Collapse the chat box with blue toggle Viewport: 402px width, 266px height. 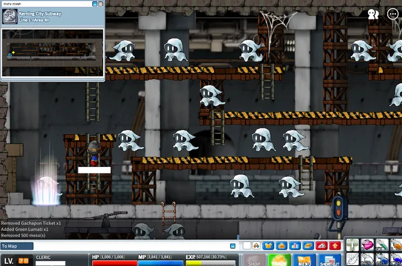click(233, 246)
